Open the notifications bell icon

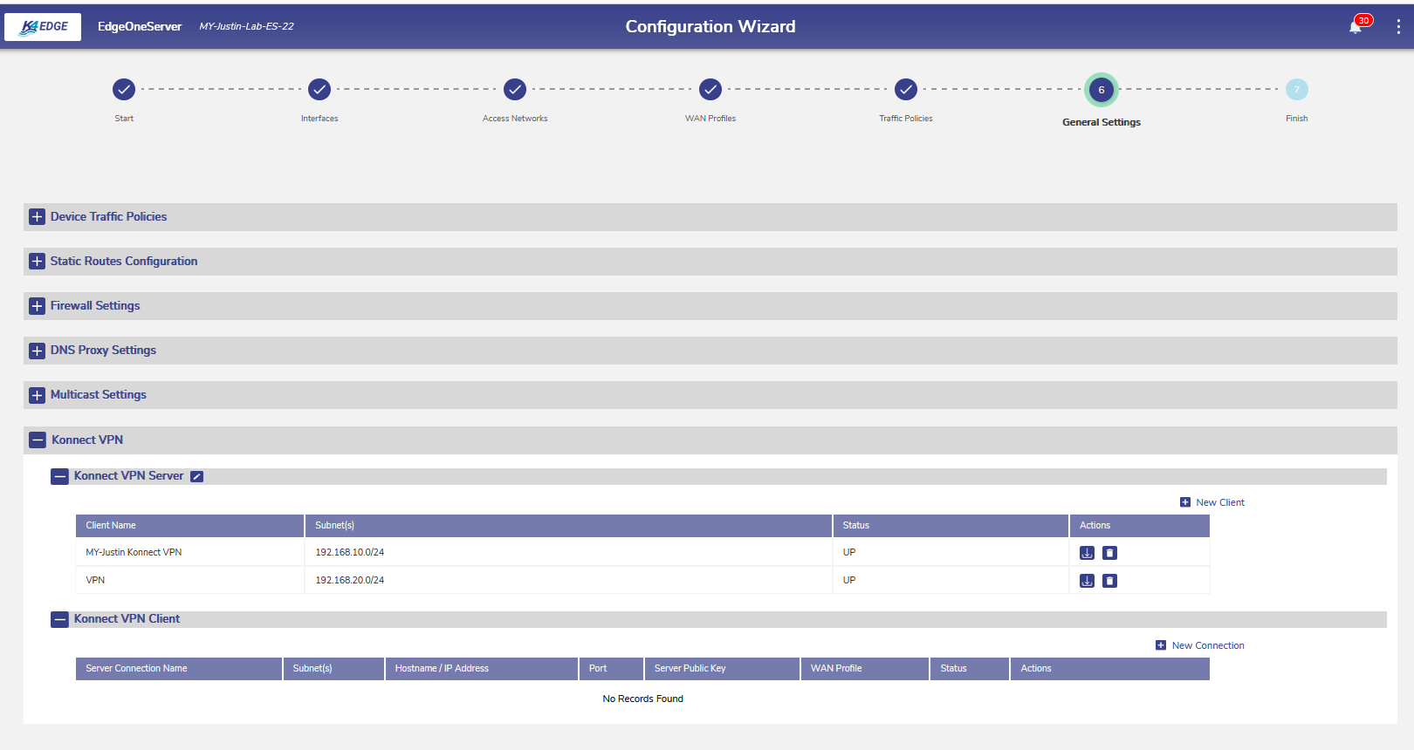[x=1355, y=27]
